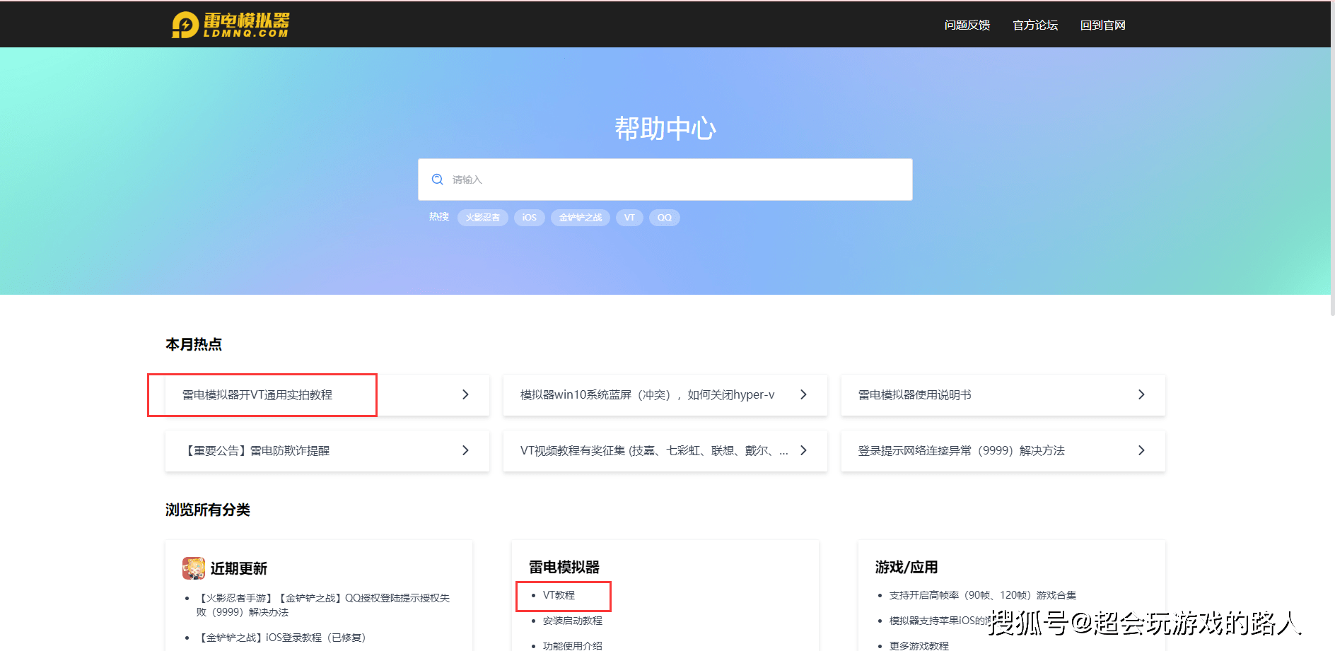Click the chevron on the 雷电模拟器使用说明书 card

(1141, 394)
